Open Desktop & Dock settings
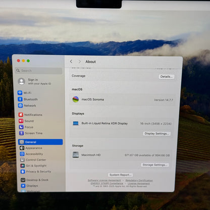This screenshot has width=210, height=210. (35, 180)
